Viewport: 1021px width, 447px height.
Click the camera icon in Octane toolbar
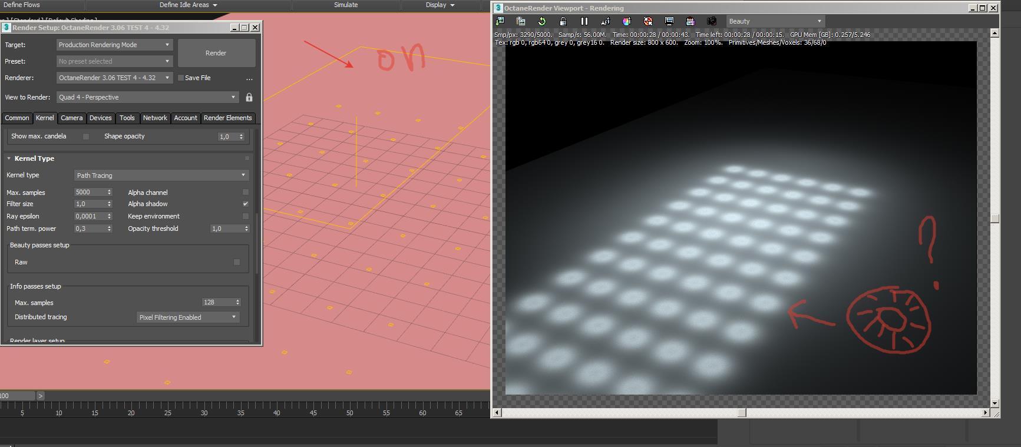pos(712,21)
